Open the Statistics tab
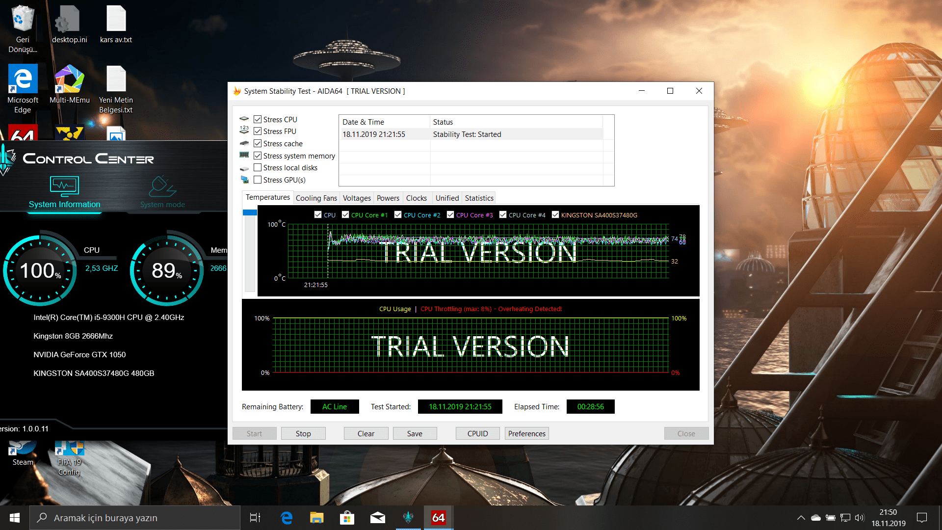 point(479,198)
